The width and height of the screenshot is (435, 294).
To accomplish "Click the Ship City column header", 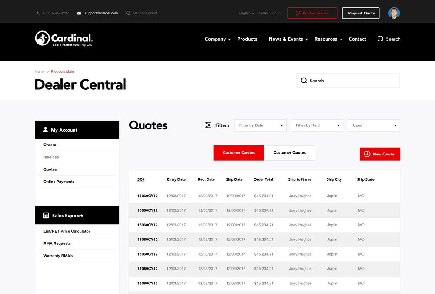I will point(334,179).
